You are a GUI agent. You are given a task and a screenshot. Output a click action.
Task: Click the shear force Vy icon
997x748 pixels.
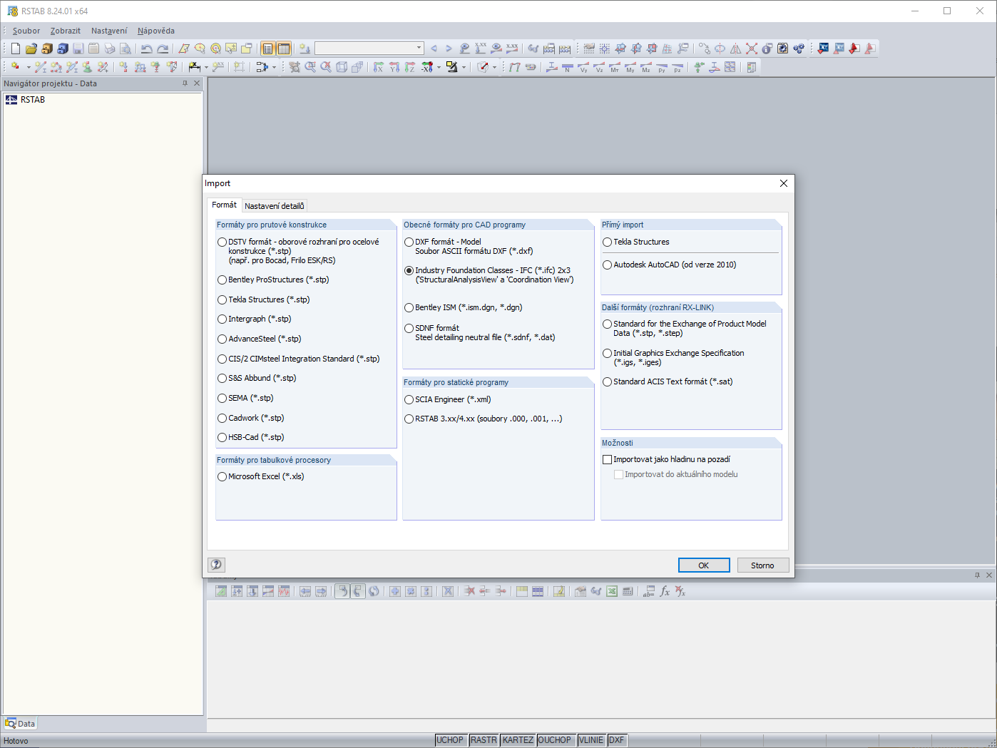pos(583,67)
